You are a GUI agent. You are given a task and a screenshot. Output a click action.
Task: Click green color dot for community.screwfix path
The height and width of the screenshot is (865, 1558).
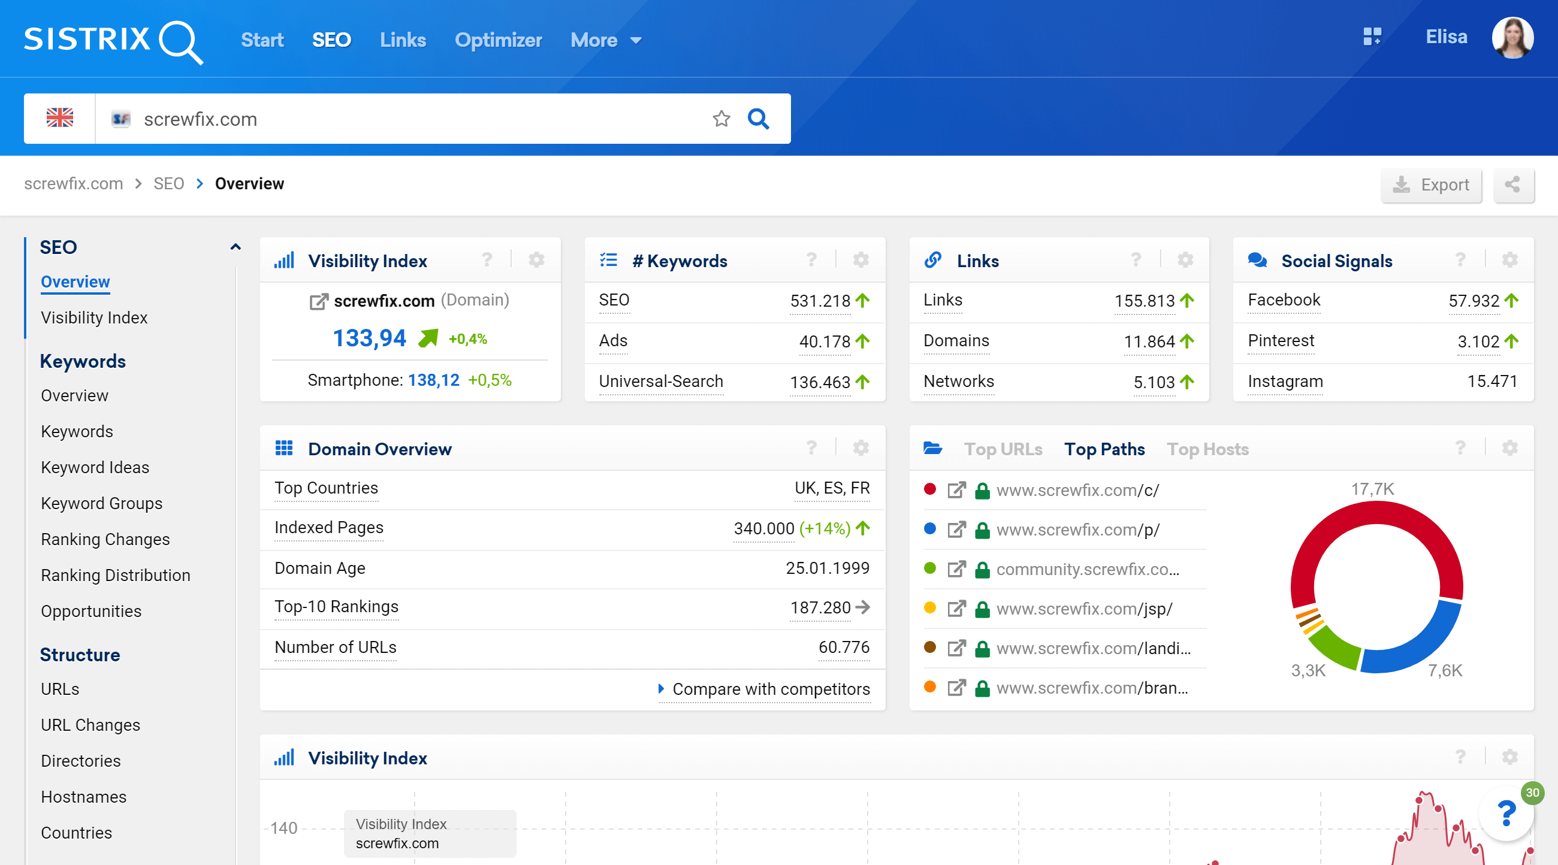929,568
